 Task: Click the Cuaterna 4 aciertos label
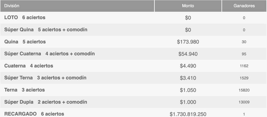coord(29,66)
